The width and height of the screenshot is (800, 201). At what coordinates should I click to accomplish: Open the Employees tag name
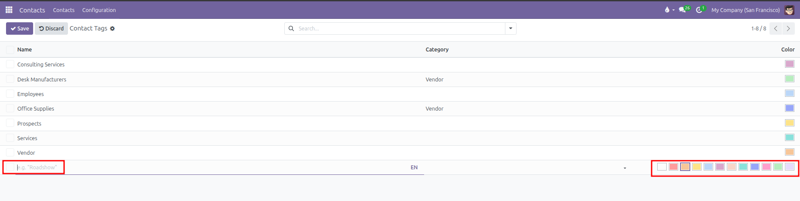(31, 94)
